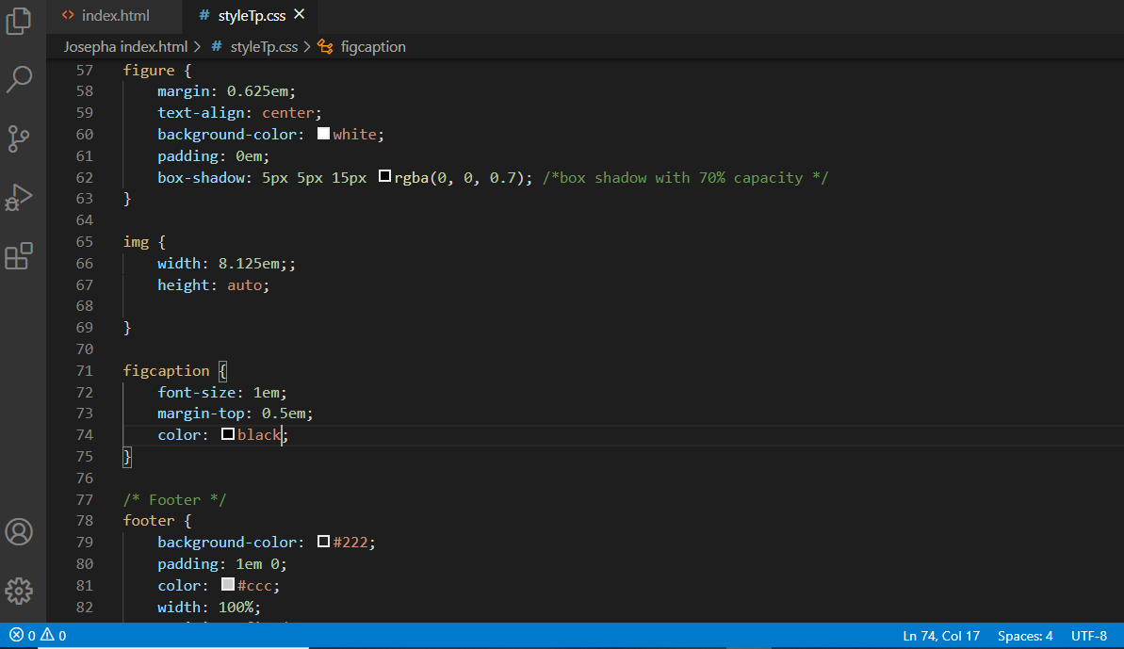This screenshot has height=649, width=1124.
Task: Click the warnings count in status bar
Action: coord(53,636)
